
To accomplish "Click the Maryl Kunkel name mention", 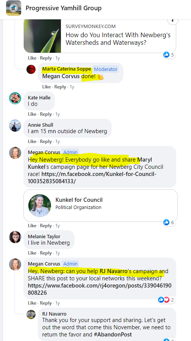I will (x=90, y=163).
